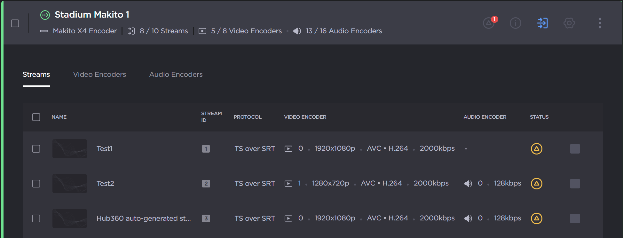Image resolution: width=623 pixels, height=238 pixels.
Task: Click the 128kbps audio bitrate in Test2 row
Action: tap(508, 183)
